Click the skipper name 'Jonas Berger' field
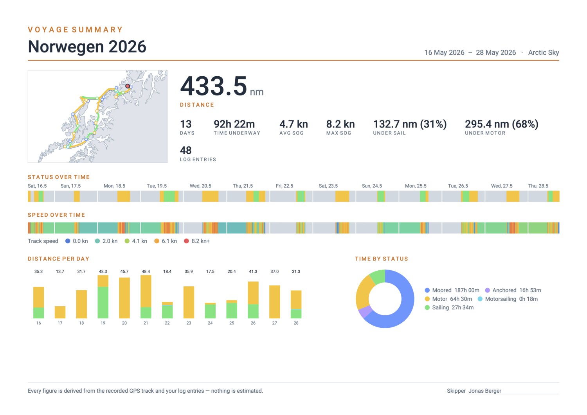Viewport: 587px width, 415px height. click(514, 391)
